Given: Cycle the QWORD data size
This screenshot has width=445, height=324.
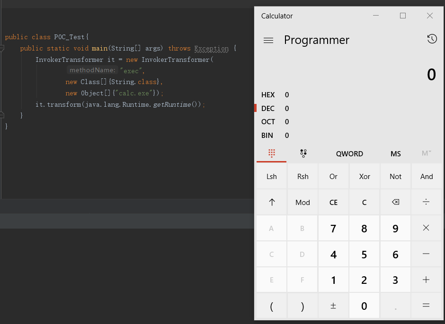Looking at the screenshot, I should pos(349,154).
